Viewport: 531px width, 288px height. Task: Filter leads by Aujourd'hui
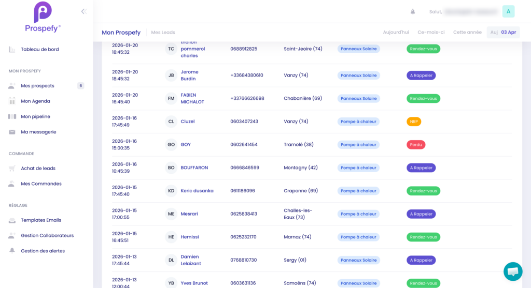pos(396,32)
